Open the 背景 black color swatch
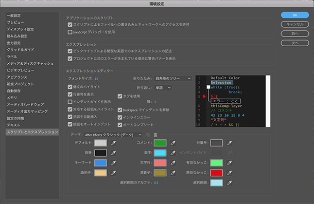Screen dimensions: 314x204 click(100, 153)
